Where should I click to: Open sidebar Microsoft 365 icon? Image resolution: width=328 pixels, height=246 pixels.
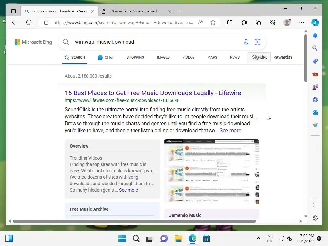315,100
